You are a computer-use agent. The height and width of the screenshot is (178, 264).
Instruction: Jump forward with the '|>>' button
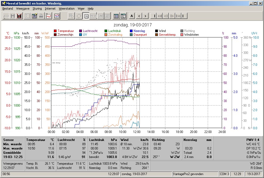178,16
